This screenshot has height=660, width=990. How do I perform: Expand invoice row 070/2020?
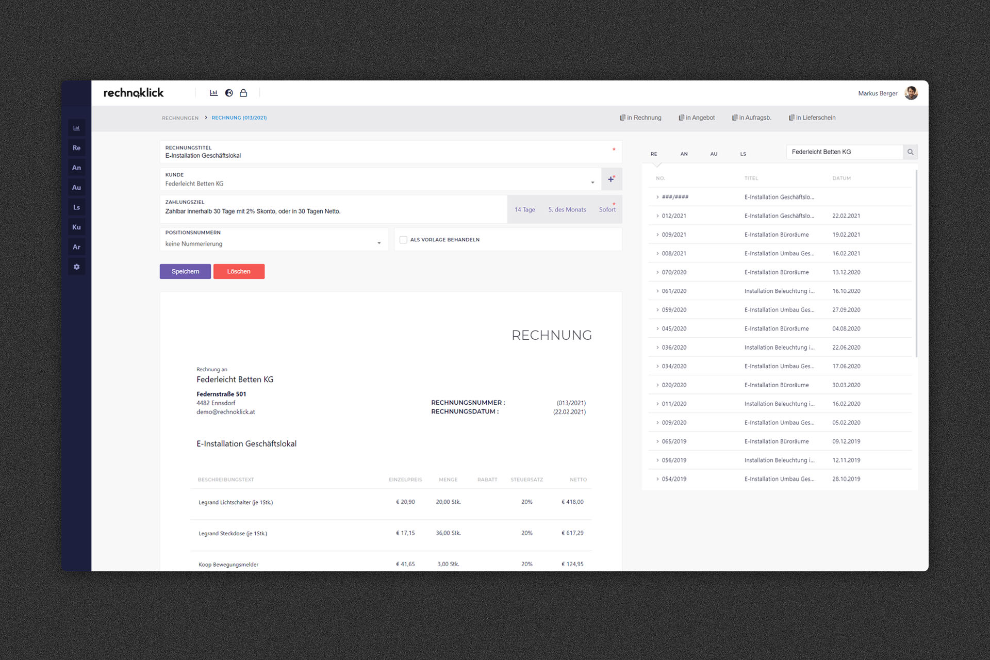[x=657, y=272]
